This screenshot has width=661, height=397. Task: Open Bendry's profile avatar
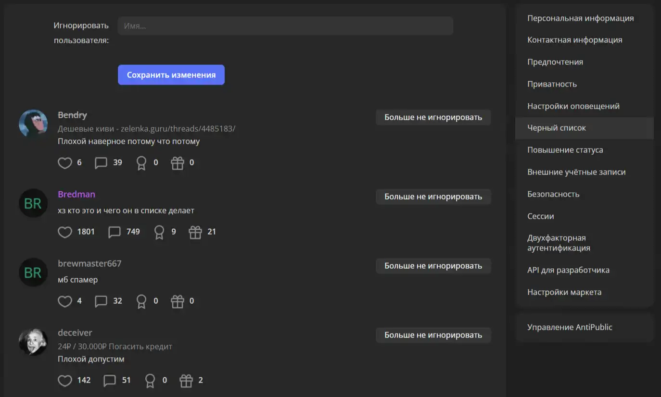(x=33, y=124)
